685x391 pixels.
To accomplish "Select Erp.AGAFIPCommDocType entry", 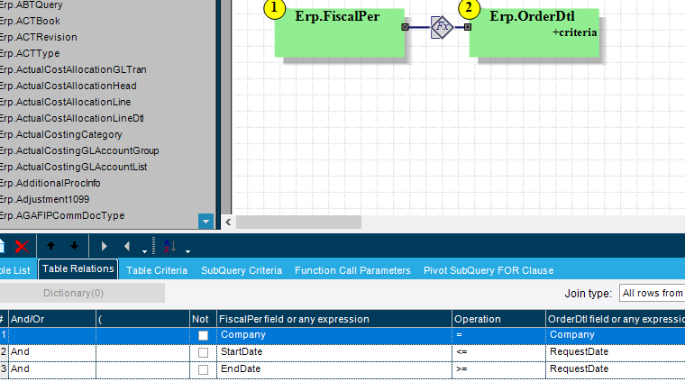I will point(62,215).
